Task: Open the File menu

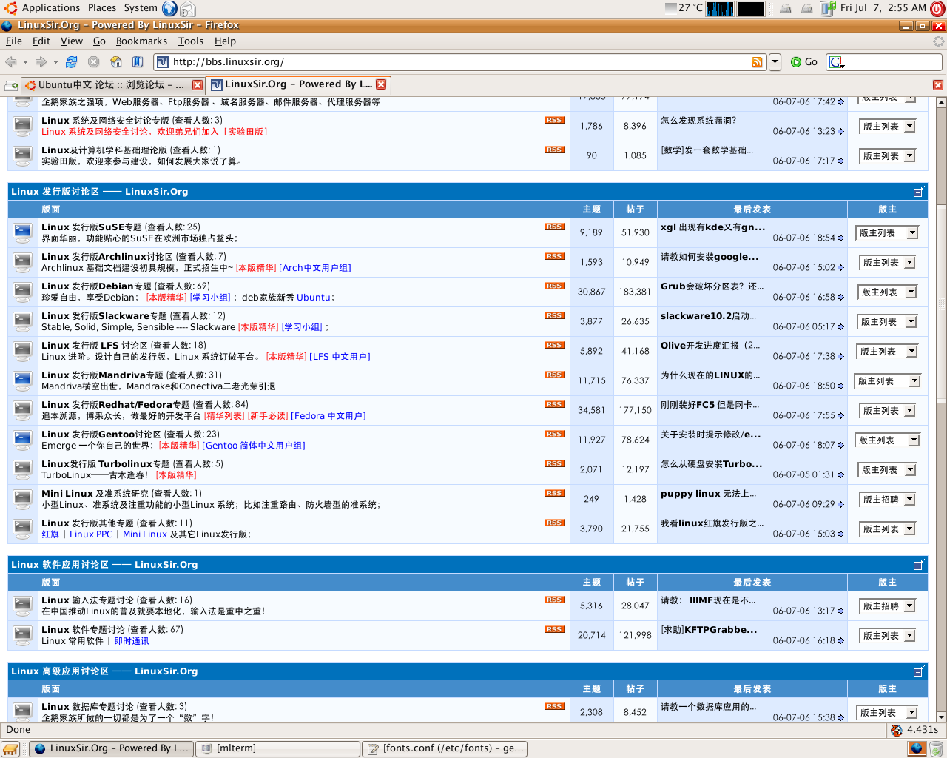Action: click(x=14, y=41)
